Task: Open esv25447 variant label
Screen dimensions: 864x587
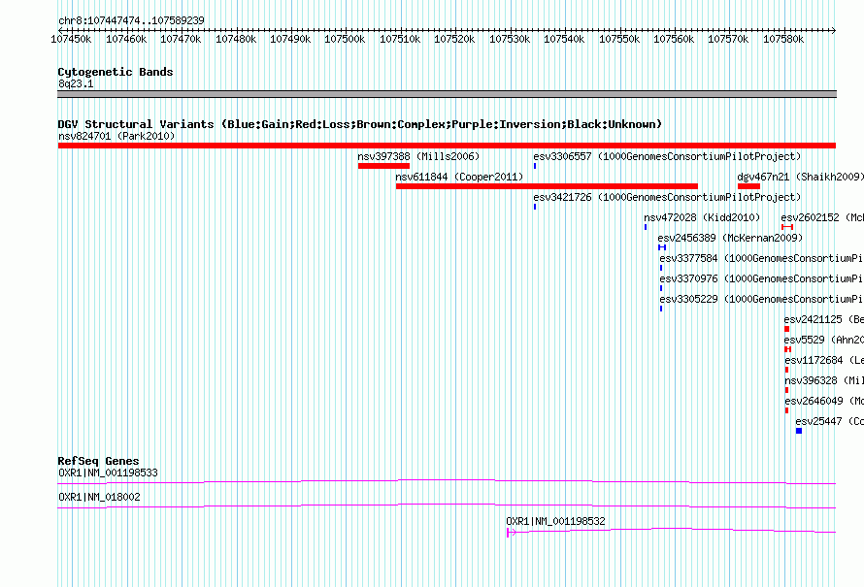Action: (x=829, y=421)
